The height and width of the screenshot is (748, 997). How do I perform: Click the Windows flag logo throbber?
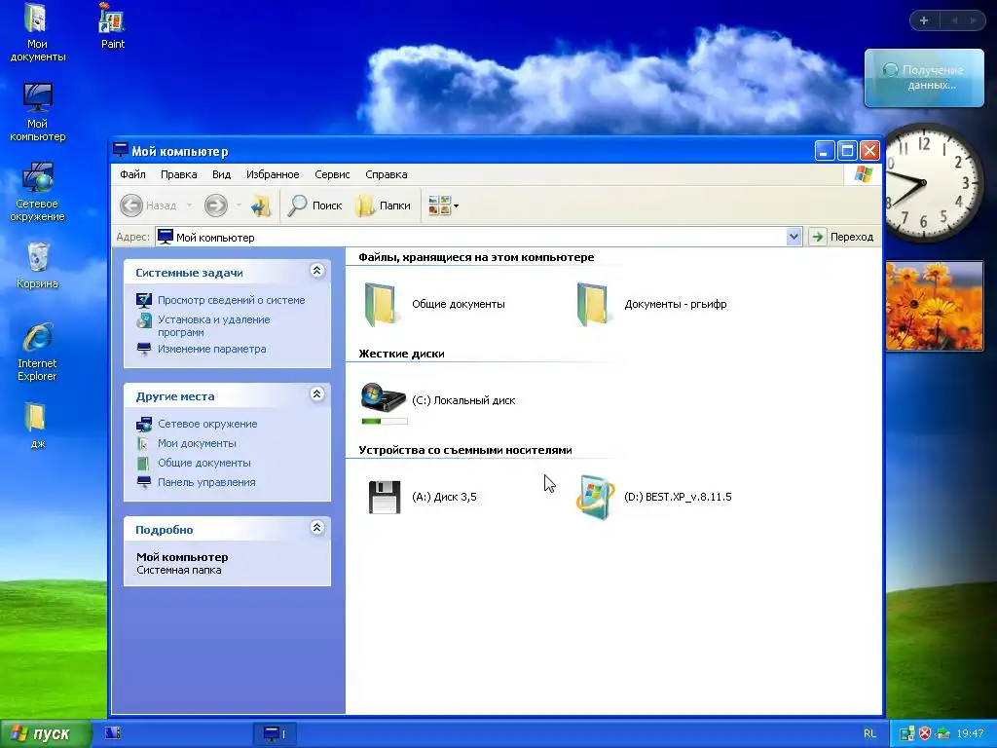click(x=864, y=174)
